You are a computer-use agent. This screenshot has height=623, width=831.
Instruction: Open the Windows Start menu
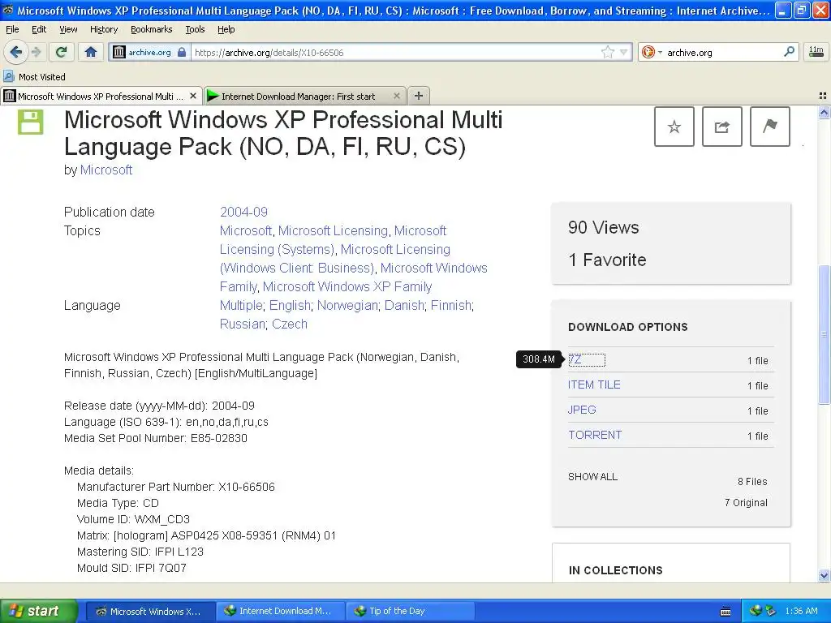pyautogui.click(x=39, y=611)
